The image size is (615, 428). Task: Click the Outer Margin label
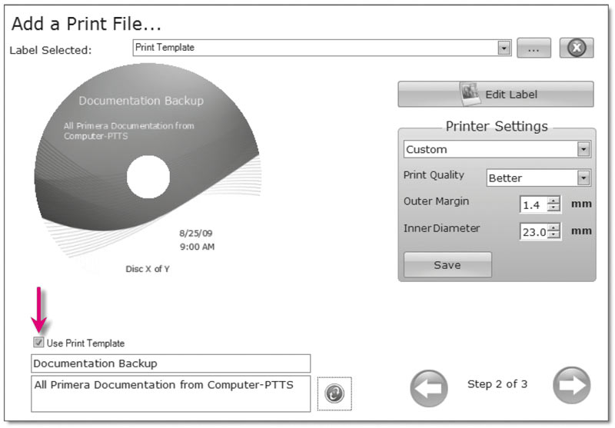[x=436, y=201]
